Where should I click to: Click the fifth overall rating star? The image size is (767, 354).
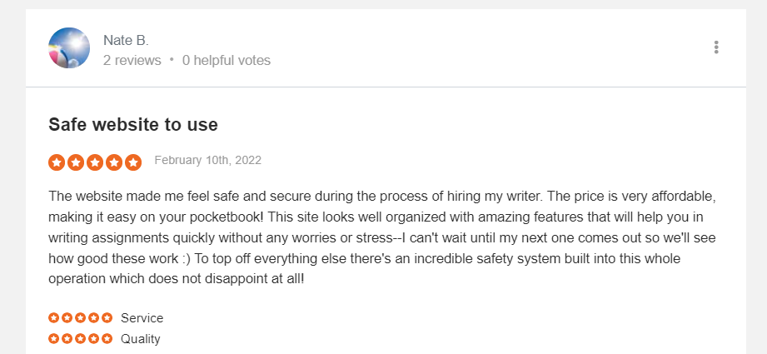133,162
